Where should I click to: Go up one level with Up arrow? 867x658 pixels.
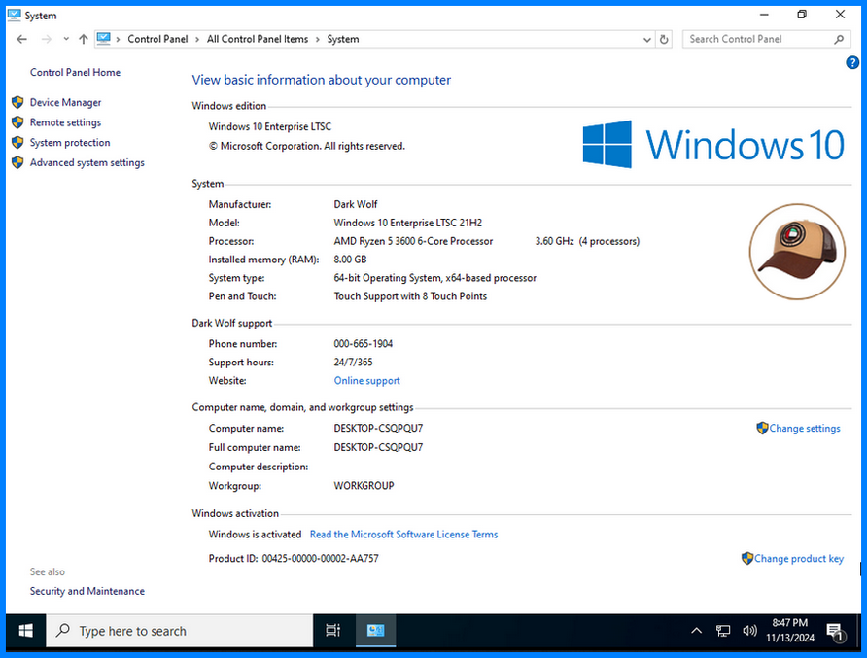click(83, 39)
